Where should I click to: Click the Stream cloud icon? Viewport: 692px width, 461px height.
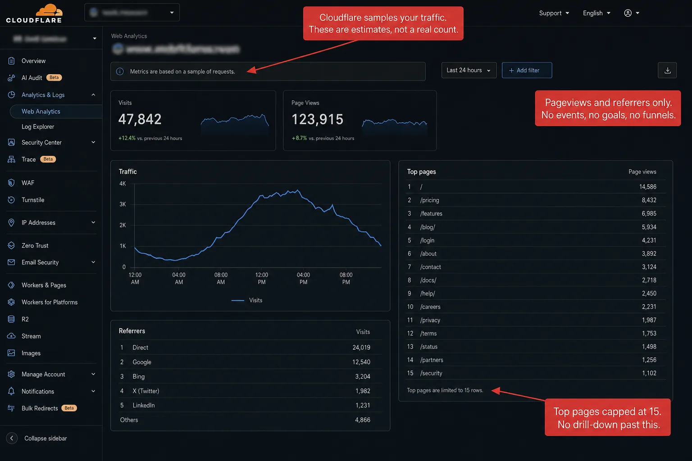[11, 336]
